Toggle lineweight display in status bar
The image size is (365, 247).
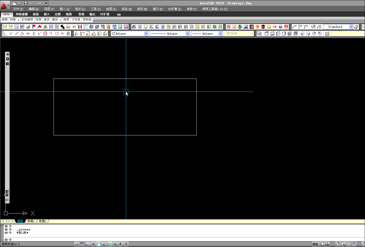coord(121,244)
